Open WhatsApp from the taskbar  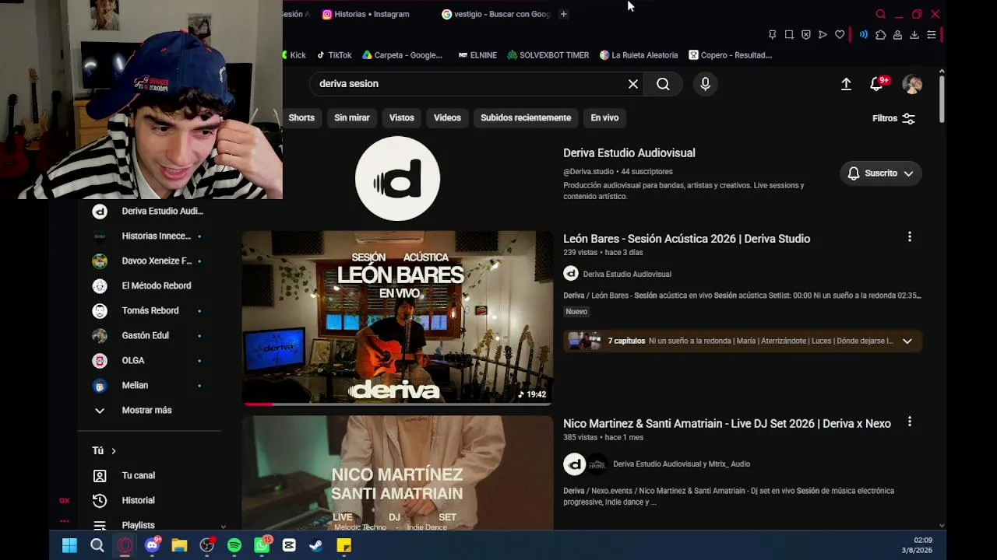point(262,546)
